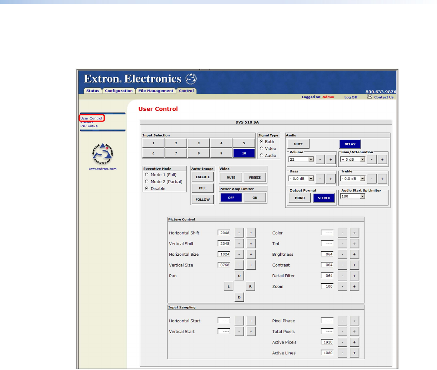The height and width of the screenshot is (370, 437).
Task: Click the Contact Us envelope icon
Action: pyautogui.click(x=370, y=97)
